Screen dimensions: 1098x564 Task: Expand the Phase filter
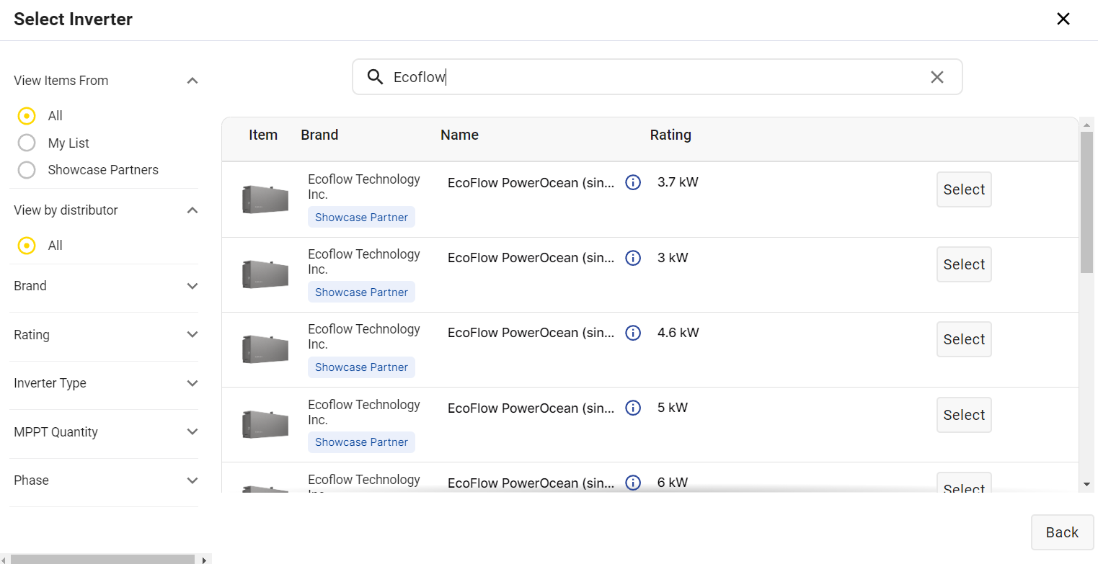(x=192, y=480)
